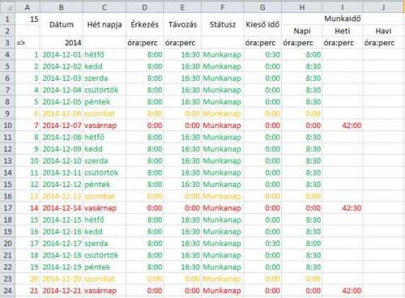Screen dimensions: 405x298
Task: Click the Hét napja header cell
Action: [104, 24]
